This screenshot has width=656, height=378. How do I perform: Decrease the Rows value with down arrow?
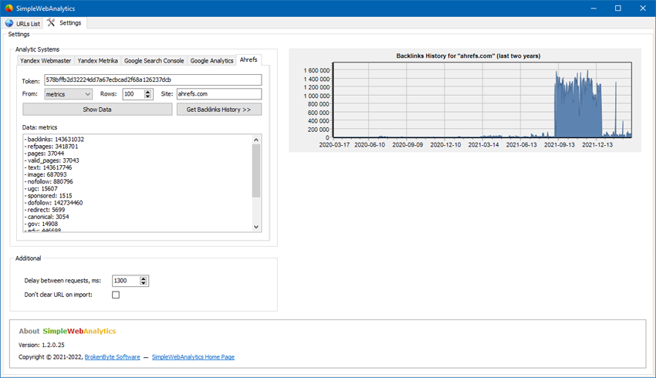coord(148,97)
